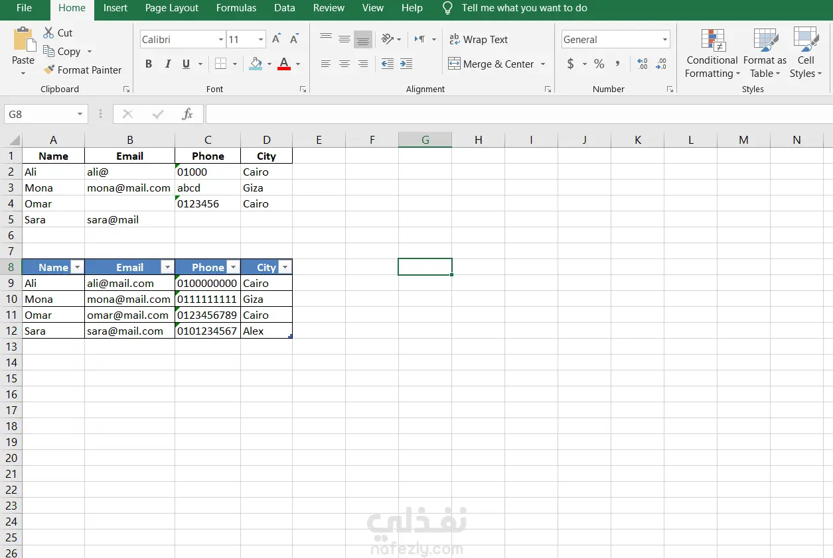Click the text direction icon

(x=419, y=39)
